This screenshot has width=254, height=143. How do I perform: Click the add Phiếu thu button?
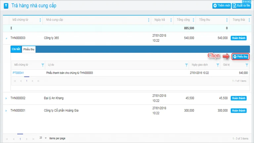240,57
